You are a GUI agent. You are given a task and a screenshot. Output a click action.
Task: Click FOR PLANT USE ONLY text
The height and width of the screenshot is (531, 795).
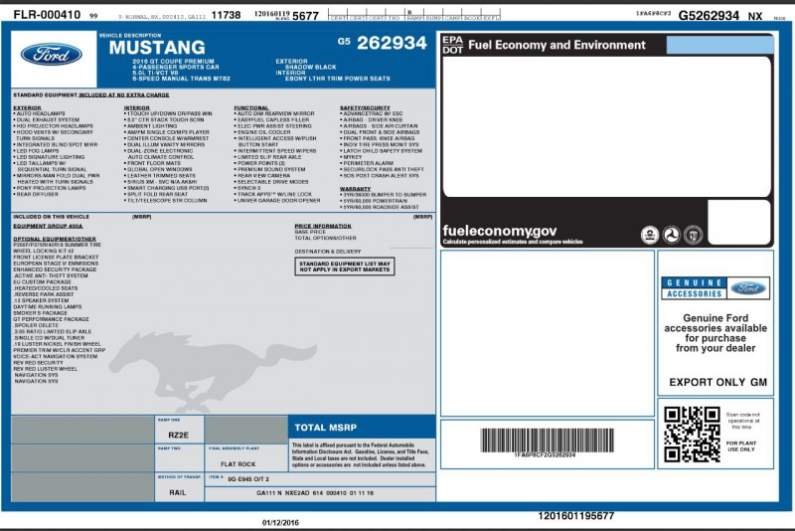(740, 446)
